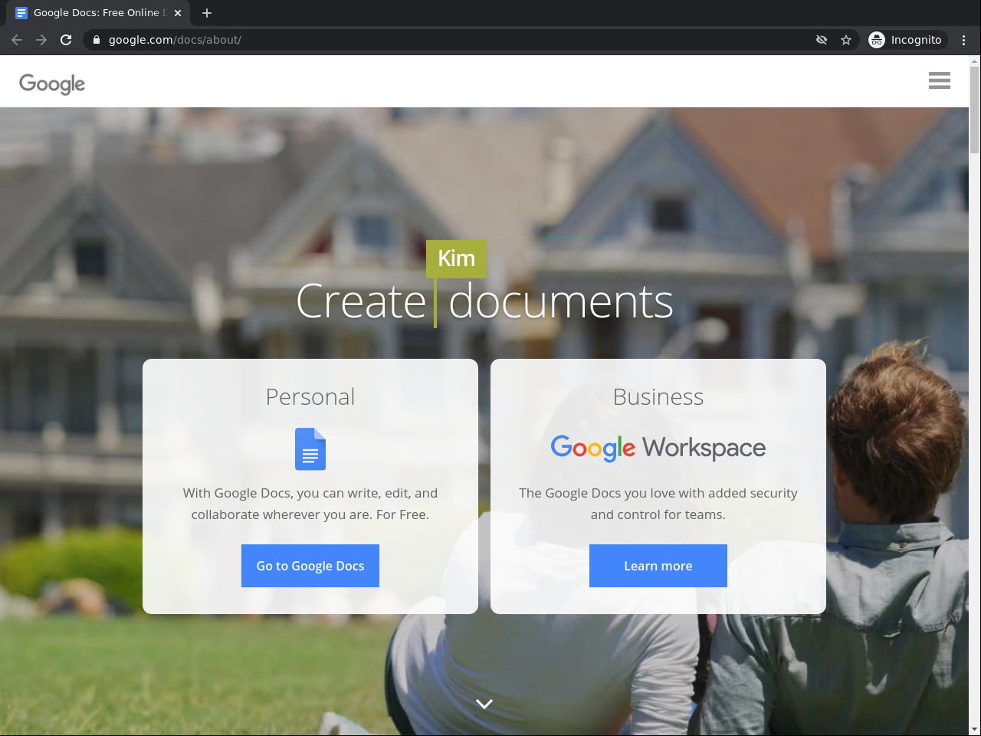
Task: Click the 'Create documents' headline
Action: (x=484, y=301)
